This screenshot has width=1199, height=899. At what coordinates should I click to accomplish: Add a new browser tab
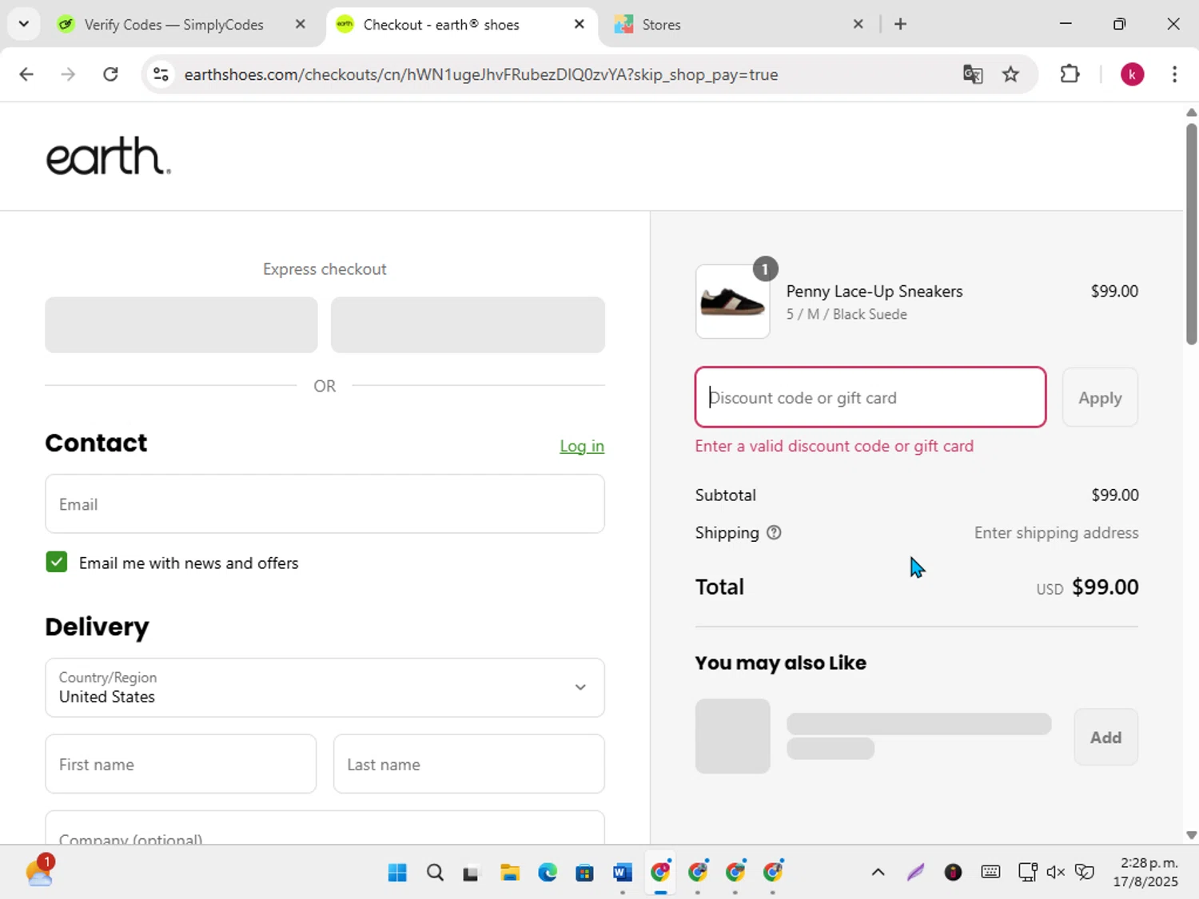point(900,24)
